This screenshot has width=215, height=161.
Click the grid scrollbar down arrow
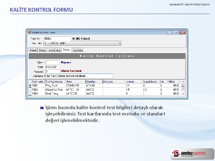pos(183,94)
